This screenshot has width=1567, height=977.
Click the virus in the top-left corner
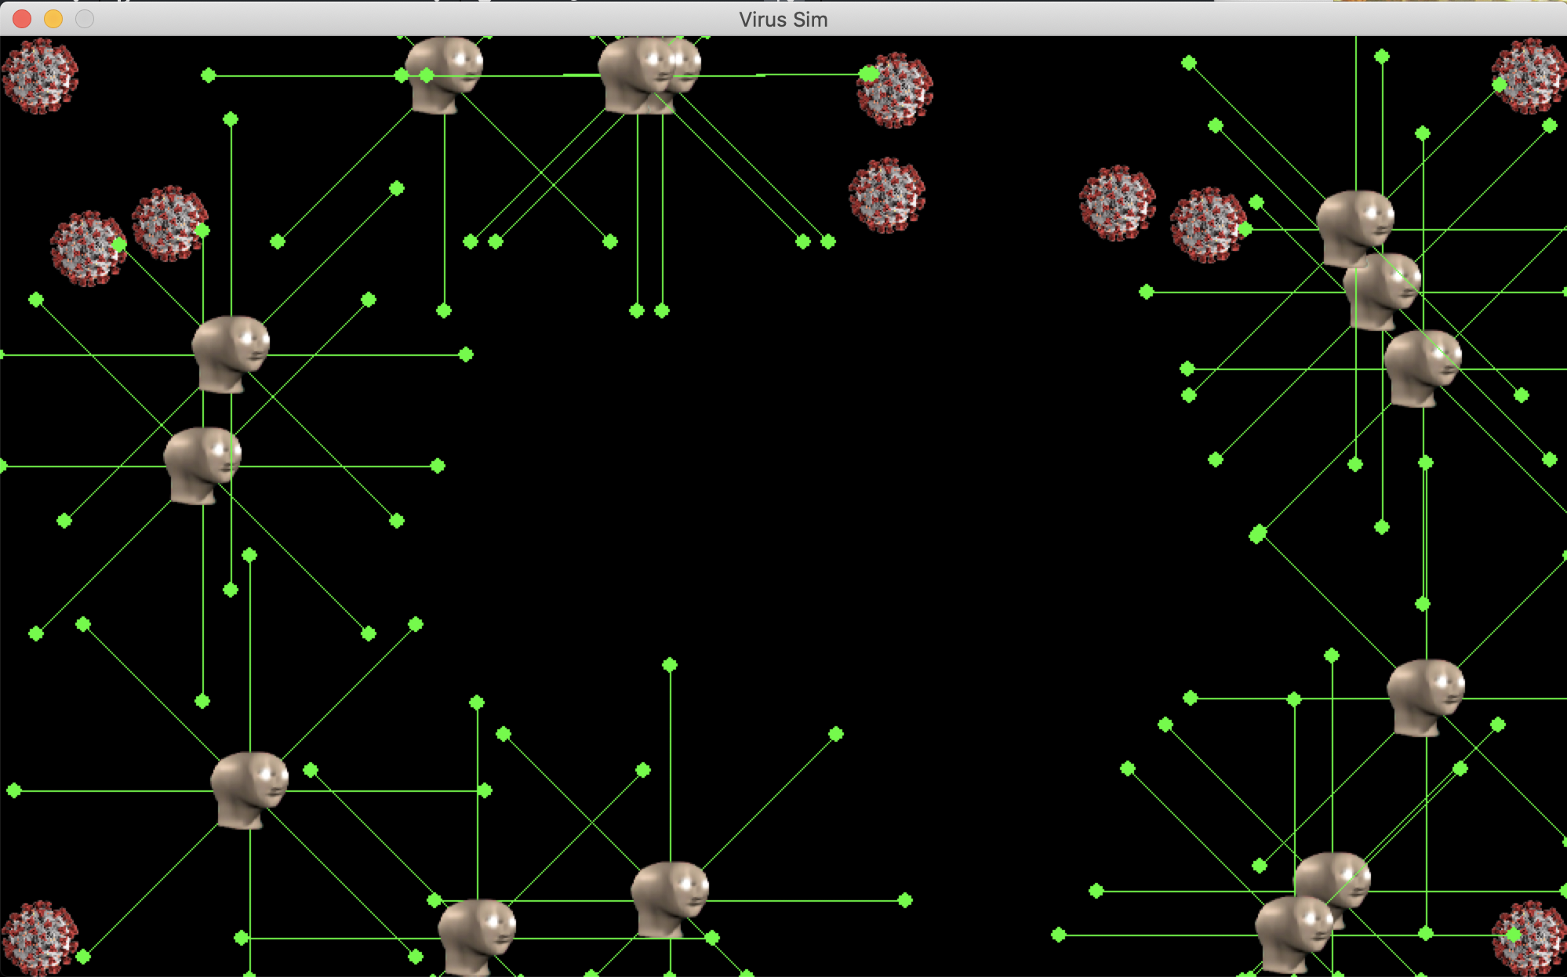point(40,76)
